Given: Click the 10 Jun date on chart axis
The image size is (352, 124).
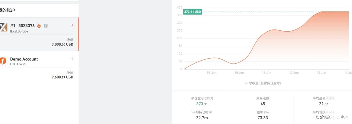Looking at the screenshot, I should coord(239,73).
